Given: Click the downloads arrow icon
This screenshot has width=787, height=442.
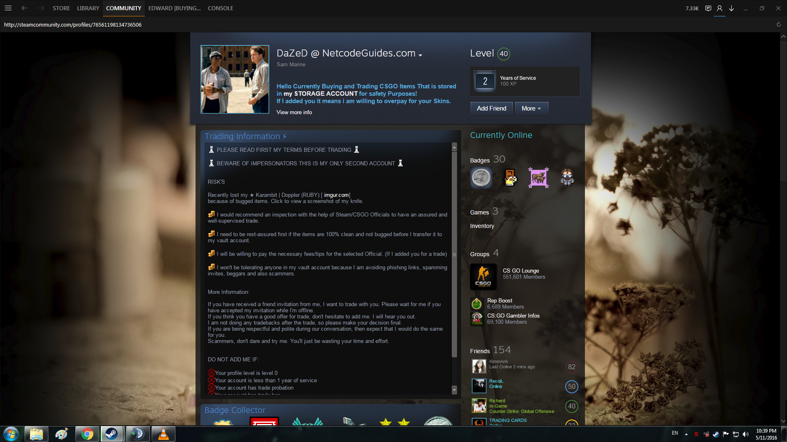Looking at the screenshot, I should coord(731,8).
